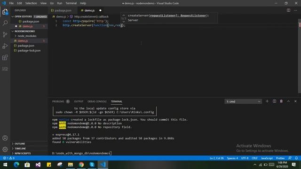Split the terminal panel
301x169 pixels.
(x=274, y=101)
